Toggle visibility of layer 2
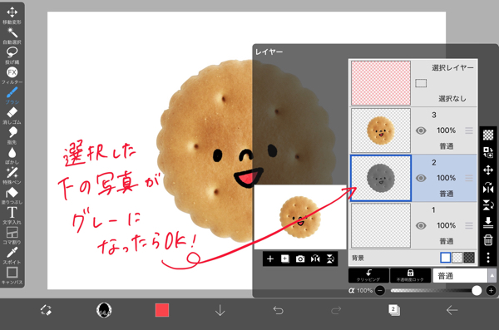Image resolution: width=499 pixels, height=330 pixels. (x=421, y=178)
